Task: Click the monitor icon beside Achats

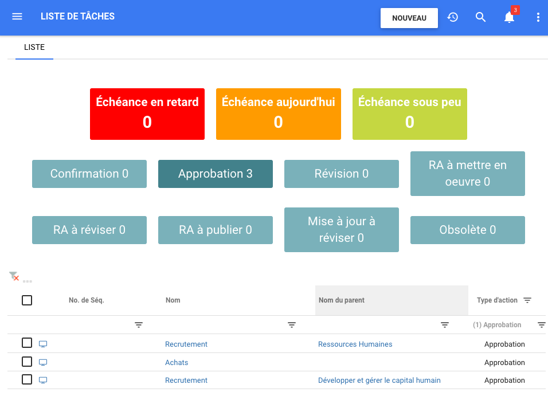Action: click(x=43, y=362)
